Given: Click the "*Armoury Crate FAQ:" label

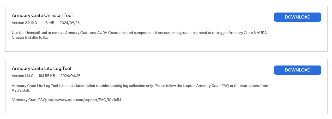Looking at the screenshot, I should (29, 100).
